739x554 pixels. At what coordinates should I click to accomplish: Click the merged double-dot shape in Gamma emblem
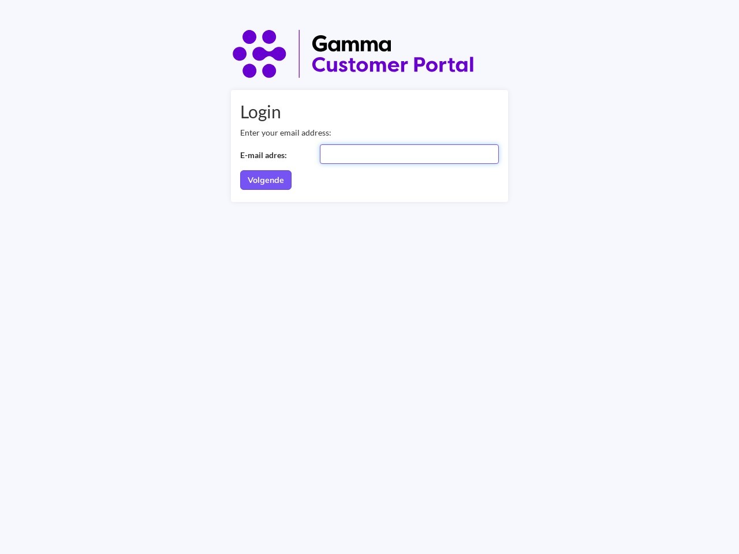pos(269,54)
